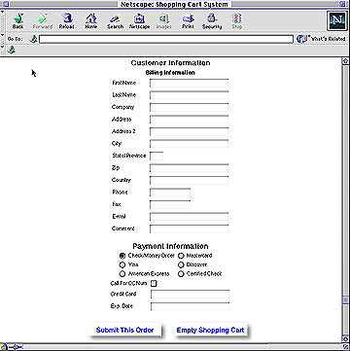Click the personal toolbar bookmark icon
Image resolution: width=350 pixels, height=351 pixels.
(12, 50)
